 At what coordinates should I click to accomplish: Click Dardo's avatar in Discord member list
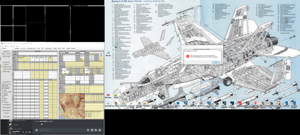[11, 125]
